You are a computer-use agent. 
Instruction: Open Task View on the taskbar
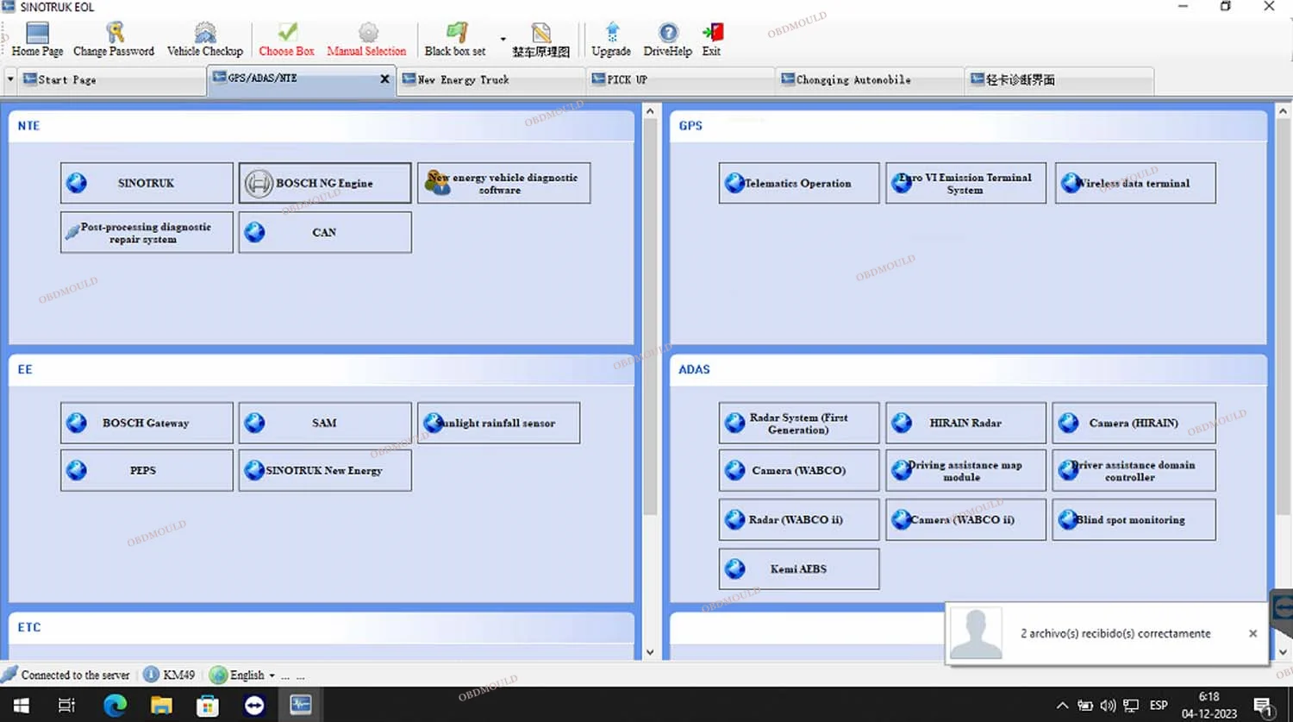pyautogui.click(x=66, y=705)
